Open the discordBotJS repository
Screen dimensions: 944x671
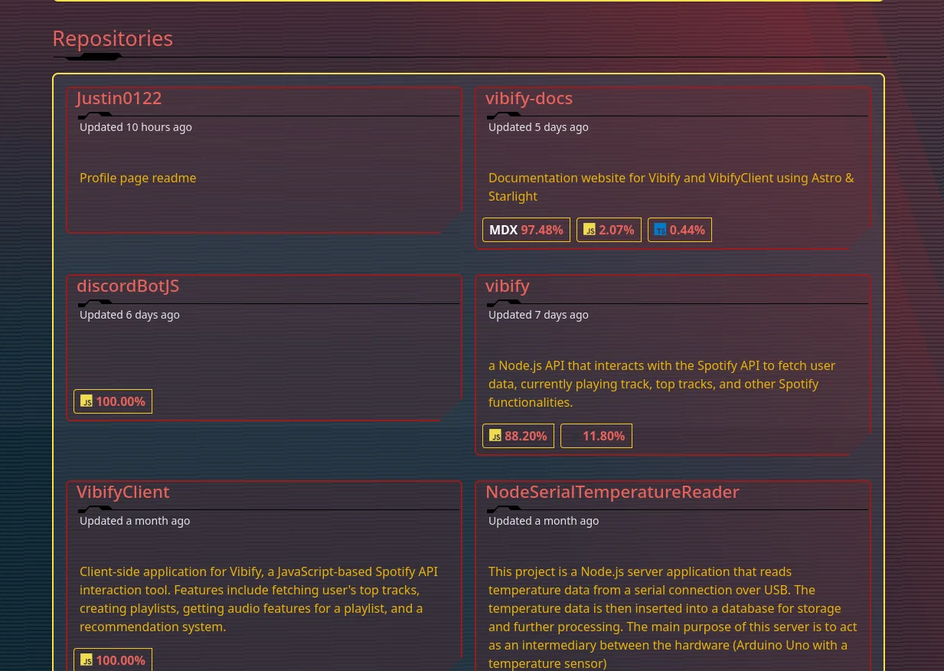128,285
